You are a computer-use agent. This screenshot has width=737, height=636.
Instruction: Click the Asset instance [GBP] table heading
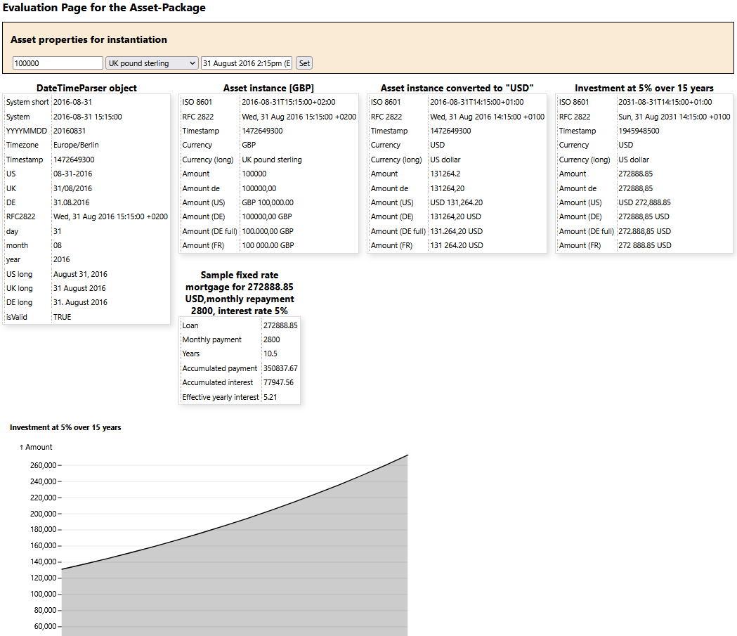click(x=268, y=88)
